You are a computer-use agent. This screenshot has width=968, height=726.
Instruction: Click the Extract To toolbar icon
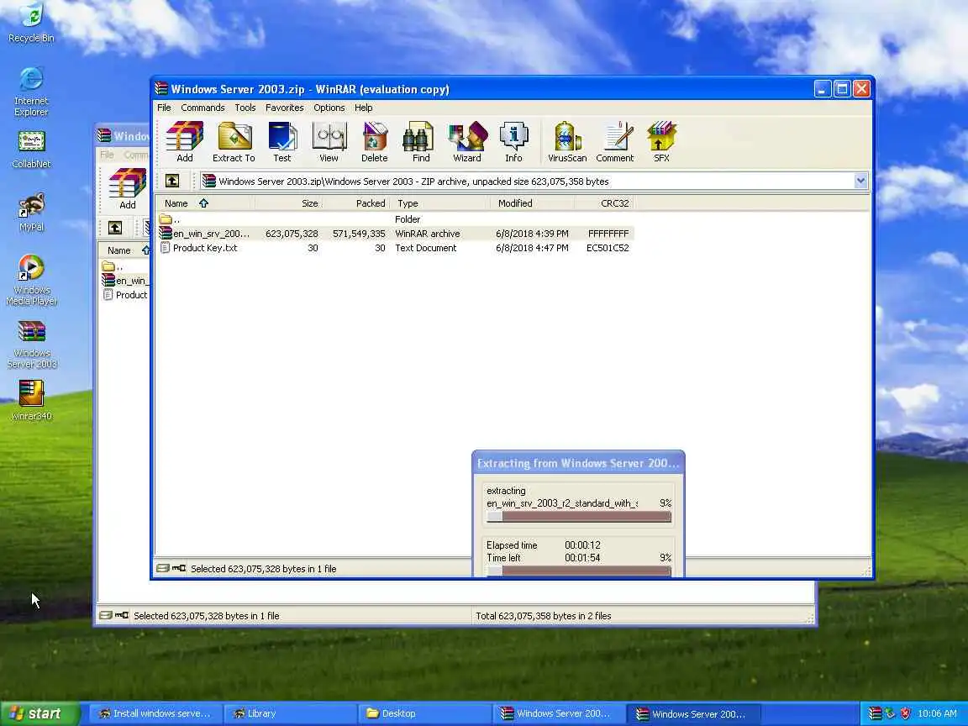pyautogui.click(x=234, y=141)
